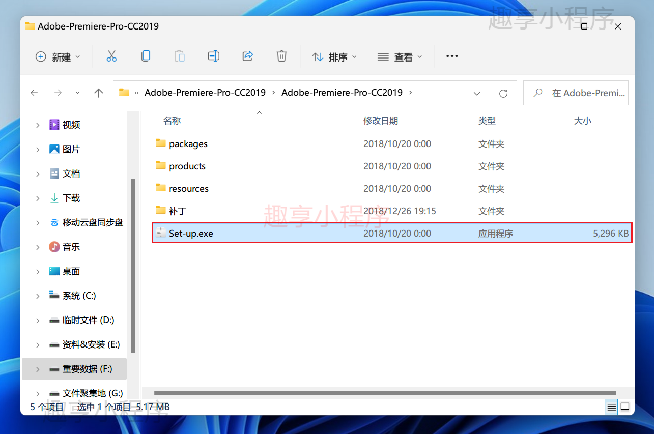This screenshot has width=654, height=434.
Task: Expand the 图片 tree node chevron
Action: (x=38, y=150)
